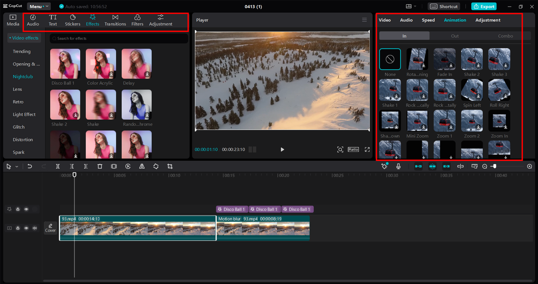Screen dimensions: 538x284
Task: Open the layout dropdown beside Shortcut
Action: (411, 6)
